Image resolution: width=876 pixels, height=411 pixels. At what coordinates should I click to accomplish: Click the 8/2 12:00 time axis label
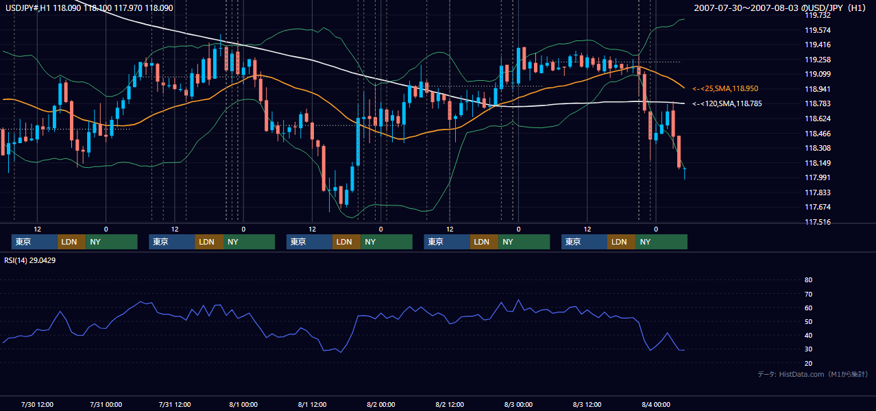(450, 404)
